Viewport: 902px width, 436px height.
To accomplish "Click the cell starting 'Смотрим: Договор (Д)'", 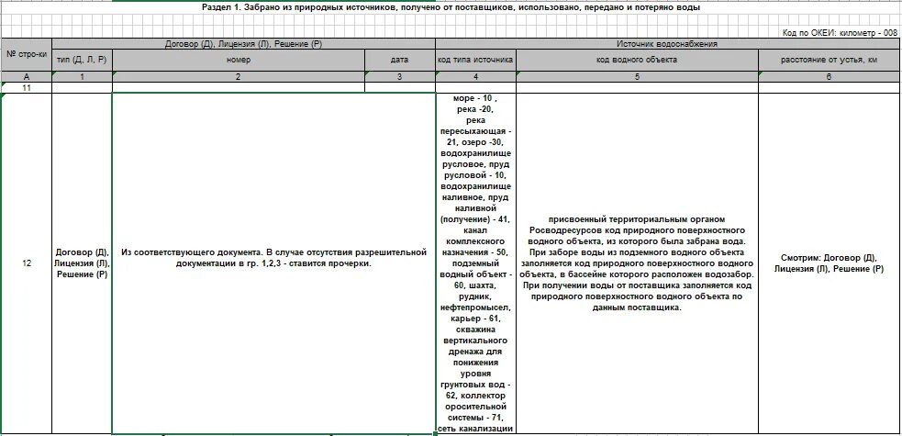I will tap(829, 263).
